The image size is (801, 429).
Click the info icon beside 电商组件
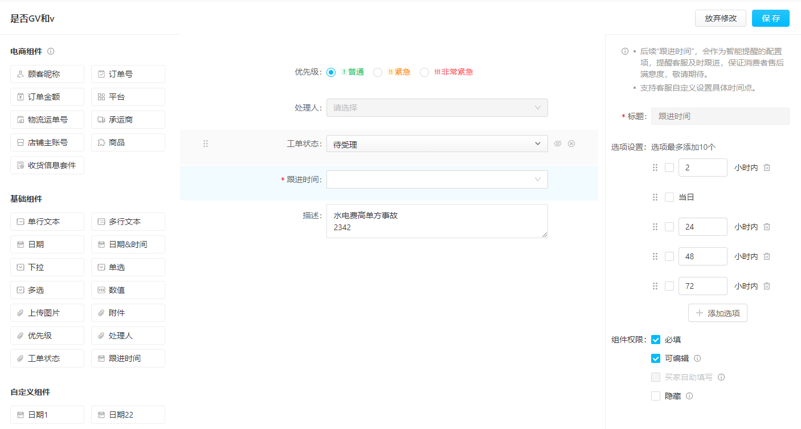coord(51,51)
